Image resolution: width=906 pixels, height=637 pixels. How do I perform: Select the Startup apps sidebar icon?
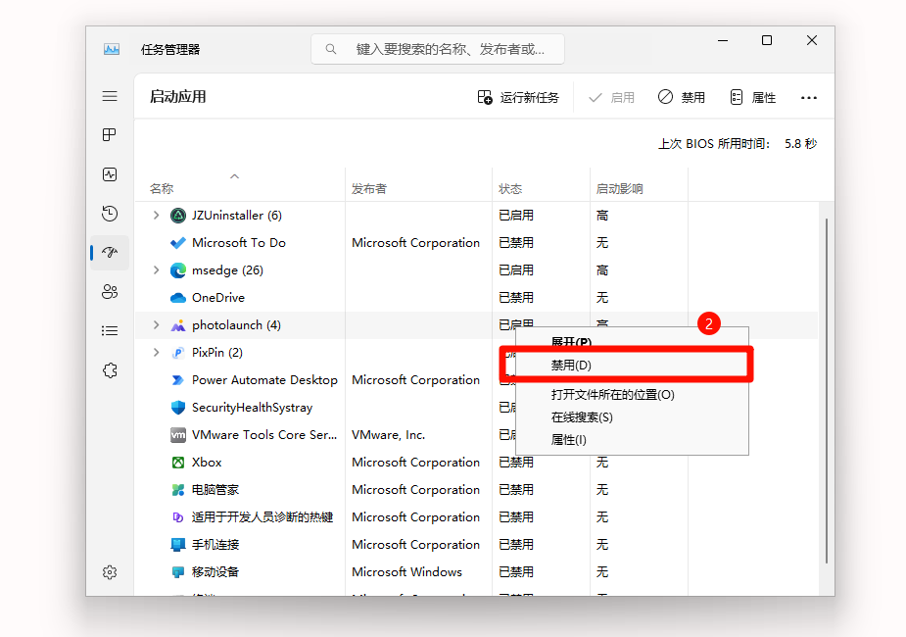pos(110,252)
